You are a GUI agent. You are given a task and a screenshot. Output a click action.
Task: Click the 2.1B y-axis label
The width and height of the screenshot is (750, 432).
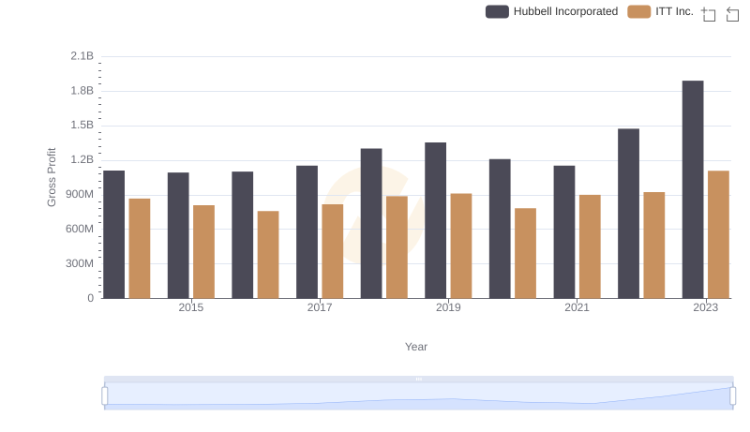(82, 56)
